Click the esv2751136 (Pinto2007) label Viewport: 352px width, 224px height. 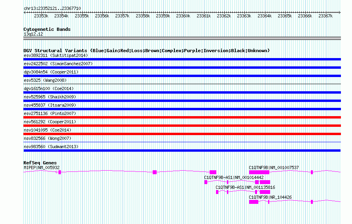[x=50, y=113]
